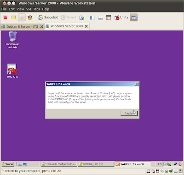The width and height of the screenshot is (184, 175).
Task: Click the network tray icon
Action: [175, 164]
